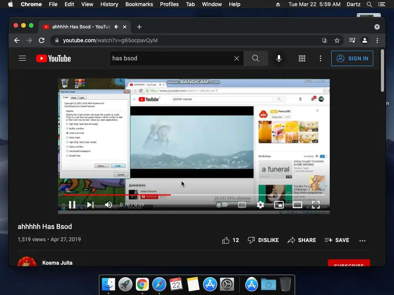Open the tab search dropdown arrow
The width and height of the screenshot is (394, 295).
[377, 27]
